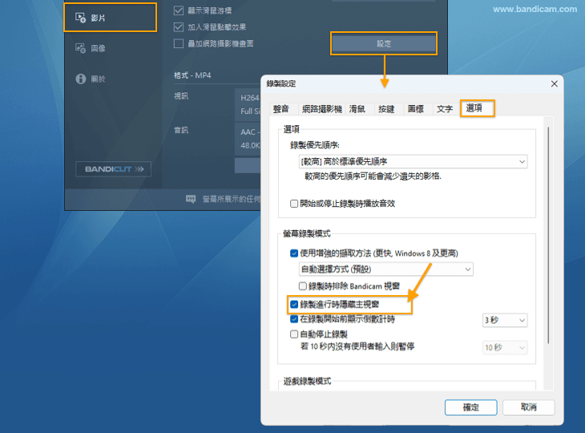Switch to the 網路攝影機 tab
585x433 pixels.
click(321, 109)
